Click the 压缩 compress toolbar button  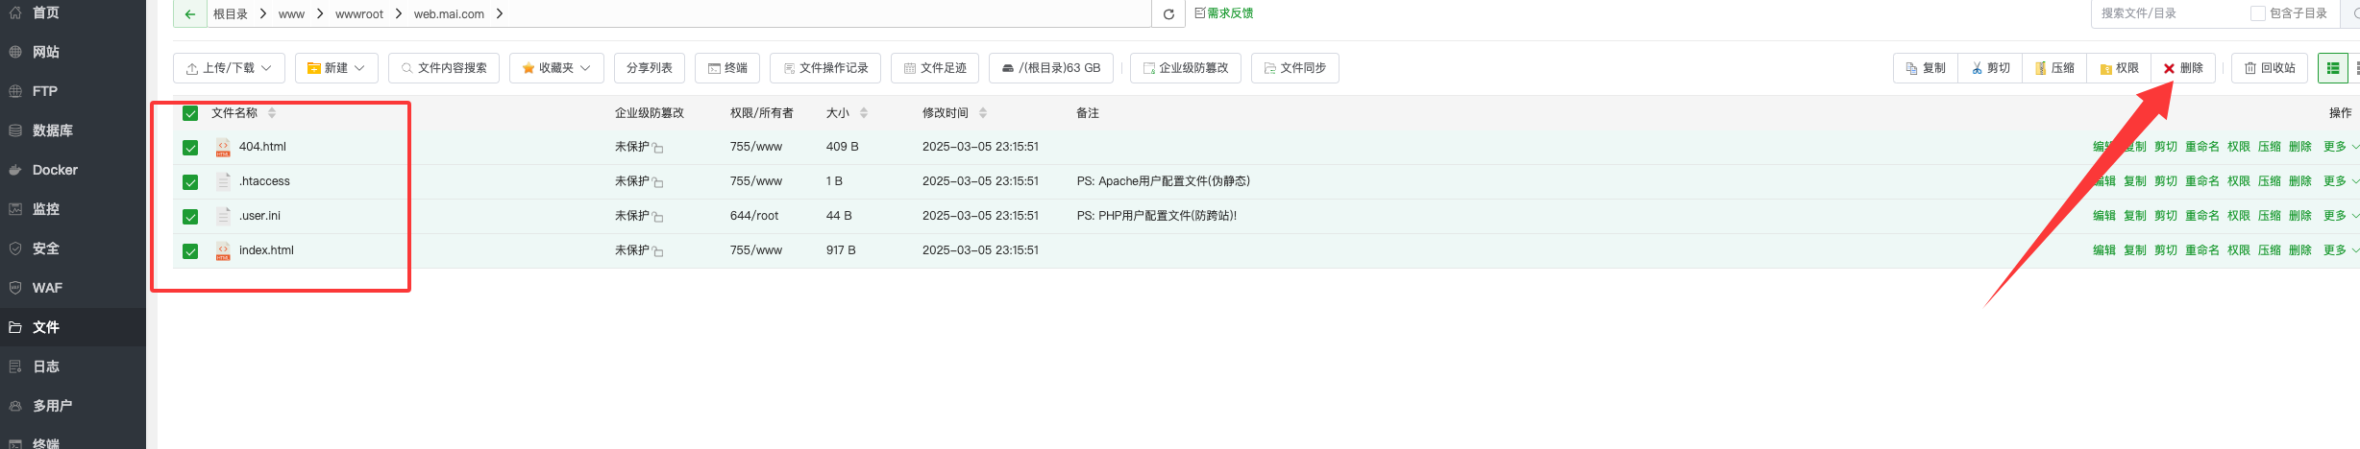[2054, 68]
